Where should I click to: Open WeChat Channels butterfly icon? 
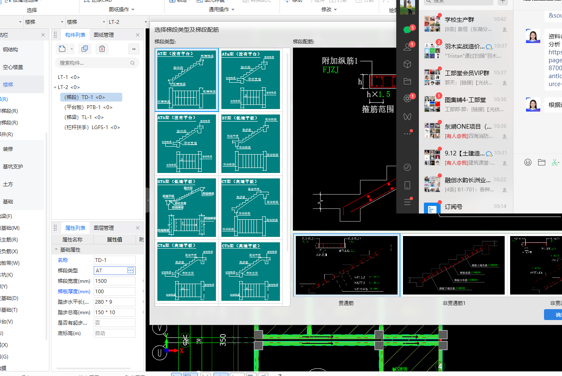[x=408, y=116]
